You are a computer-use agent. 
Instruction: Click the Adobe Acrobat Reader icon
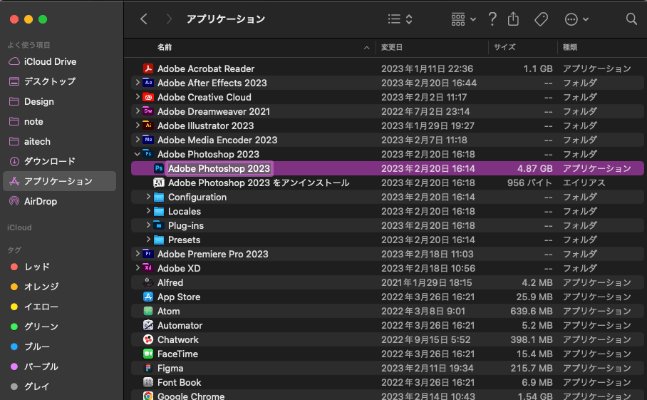148,68
